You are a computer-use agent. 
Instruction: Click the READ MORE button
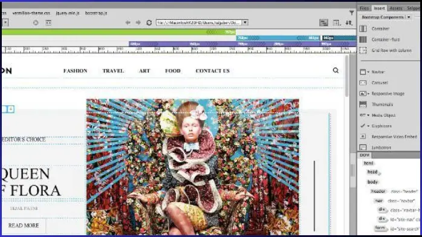pyautogui.click(x=24, y=226)
